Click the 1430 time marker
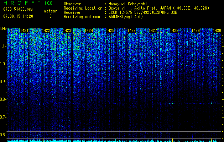Image resolution: width=224 pixels, height=142 pixels. 217,31
